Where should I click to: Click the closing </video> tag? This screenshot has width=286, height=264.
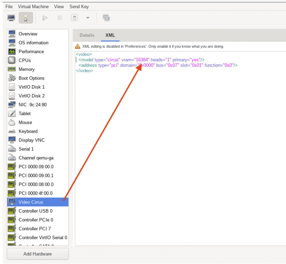(84, 71)
